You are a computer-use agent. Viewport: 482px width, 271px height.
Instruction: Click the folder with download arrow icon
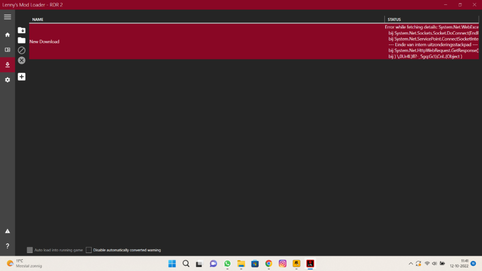point(22,30)
